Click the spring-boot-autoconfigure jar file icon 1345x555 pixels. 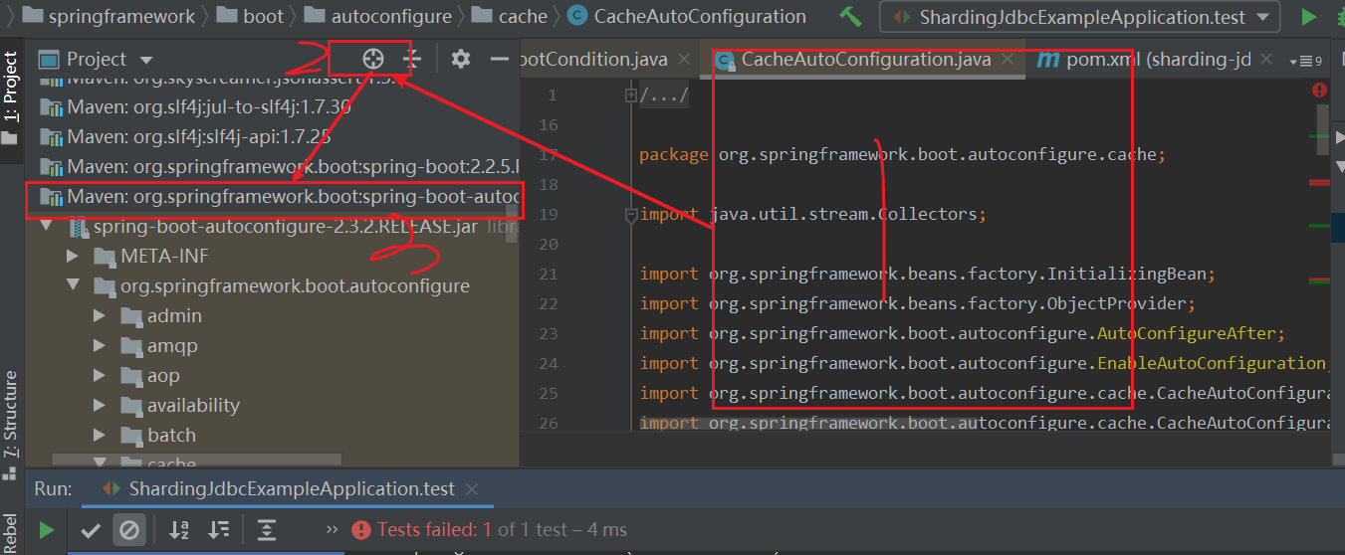(x=78, y=227)
